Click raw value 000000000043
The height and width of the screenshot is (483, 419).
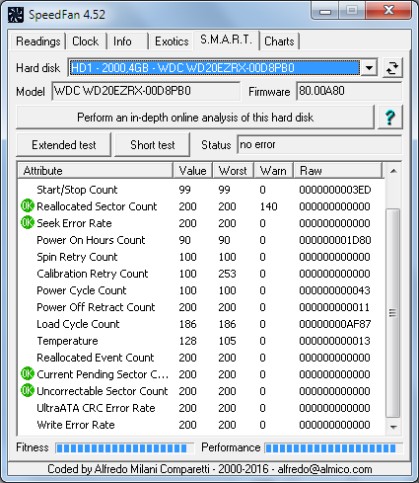click(x=335, y=290)
